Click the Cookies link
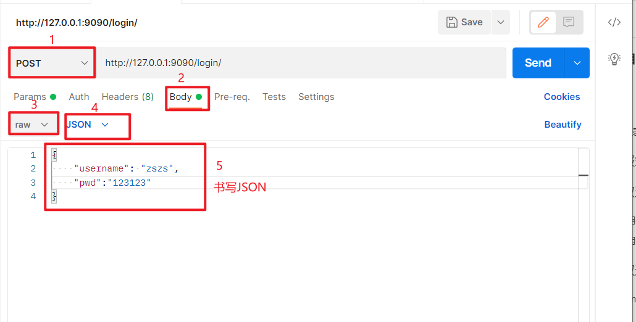The height and width of the screenshot is (322, 636). pos(562,97)
